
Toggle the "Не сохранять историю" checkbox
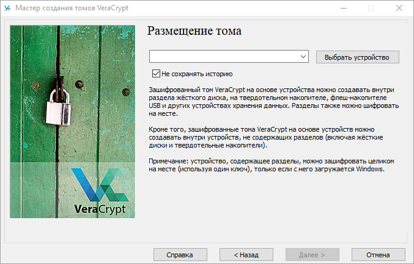156,74
